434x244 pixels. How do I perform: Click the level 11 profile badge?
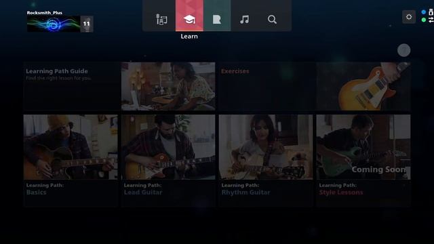87,24
